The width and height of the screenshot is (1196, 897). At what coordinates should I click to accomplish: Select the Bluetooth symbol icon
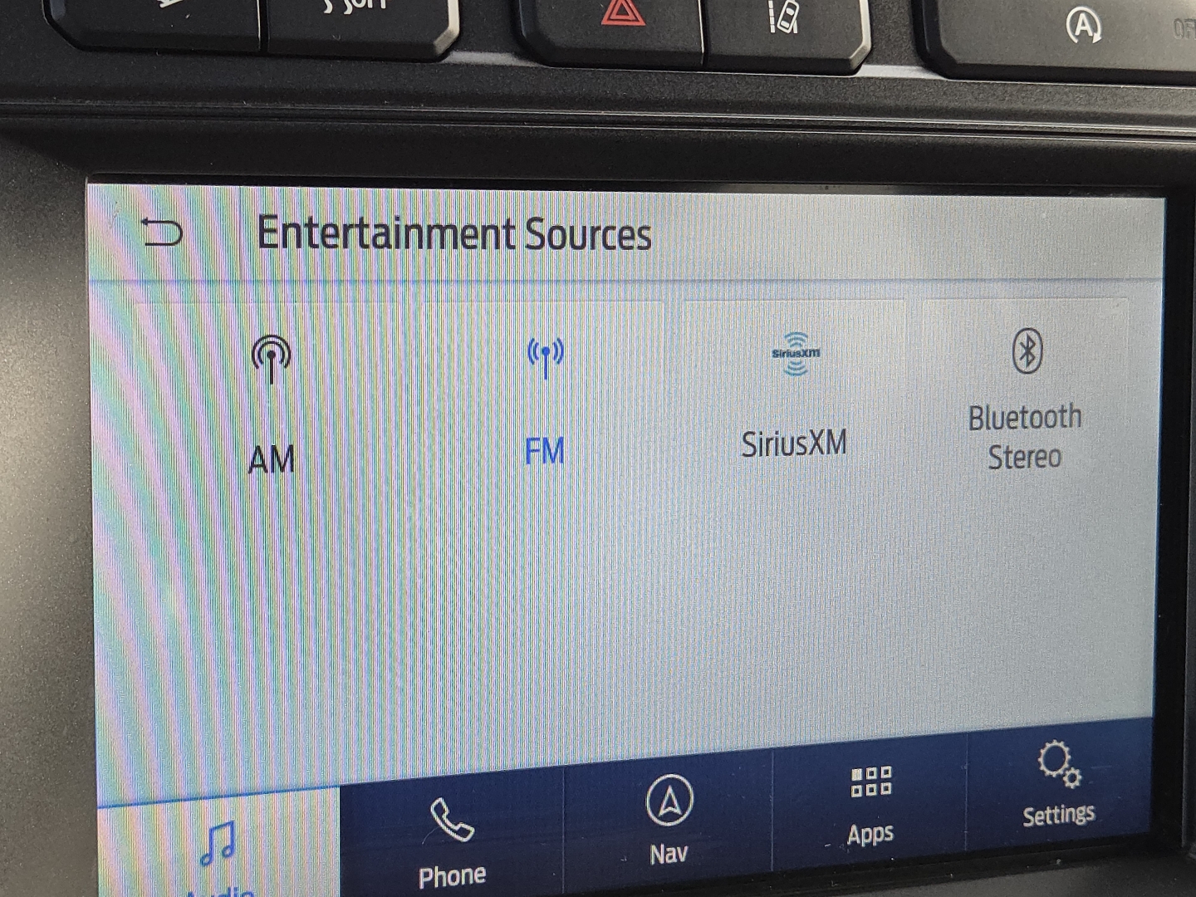click(1027, 350)
